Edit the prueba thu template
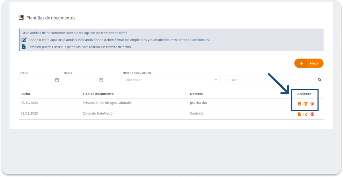The image size is (343, 177). tap(306, 103)
